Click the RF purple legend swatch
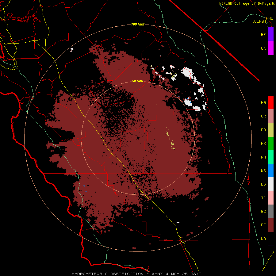This screenshot has height=276, width=276. click(271, 34)
